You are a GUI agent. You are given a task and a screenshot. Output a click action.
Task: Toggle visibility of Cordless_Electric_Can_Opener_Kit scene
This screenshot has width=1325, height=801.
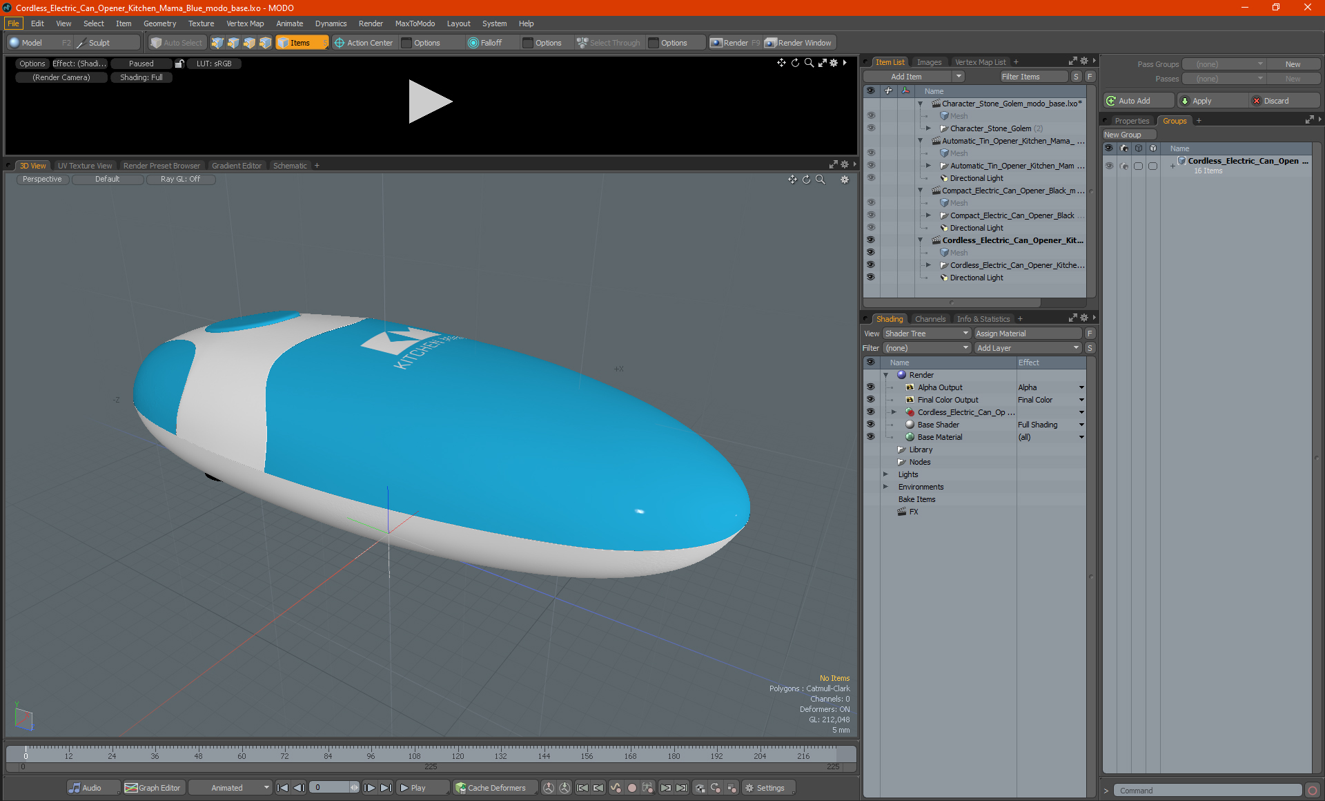tap(871, 240)
